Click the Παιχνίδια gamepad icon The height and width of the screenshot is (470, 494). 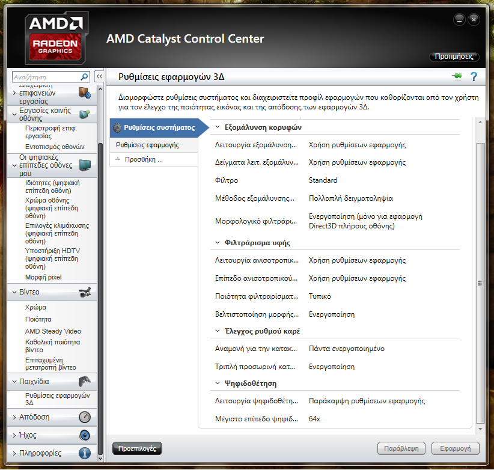click(x=84, y=381)
